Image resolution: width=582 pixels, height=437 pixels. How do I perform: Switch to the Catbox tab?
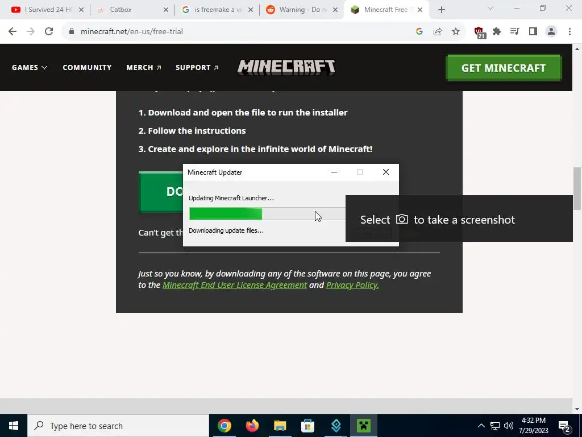pos(131,10)
